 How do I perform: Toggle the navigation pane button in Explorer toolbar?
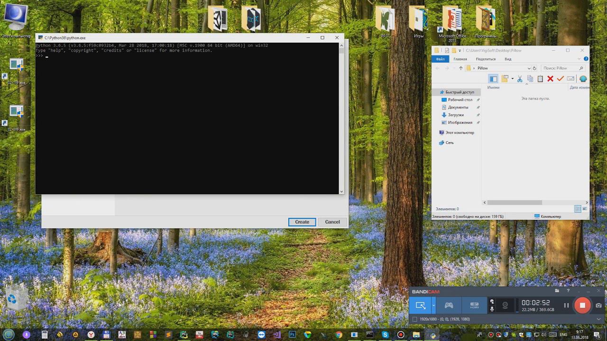pyautogui.click(x=493, y=79)
